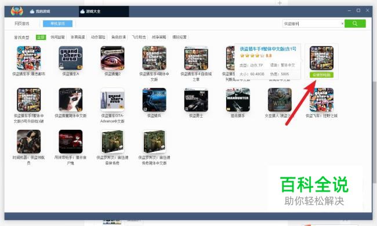Open the 侠盗猎车手5繁体中文版 second-row icon

(x=29, y=100)
